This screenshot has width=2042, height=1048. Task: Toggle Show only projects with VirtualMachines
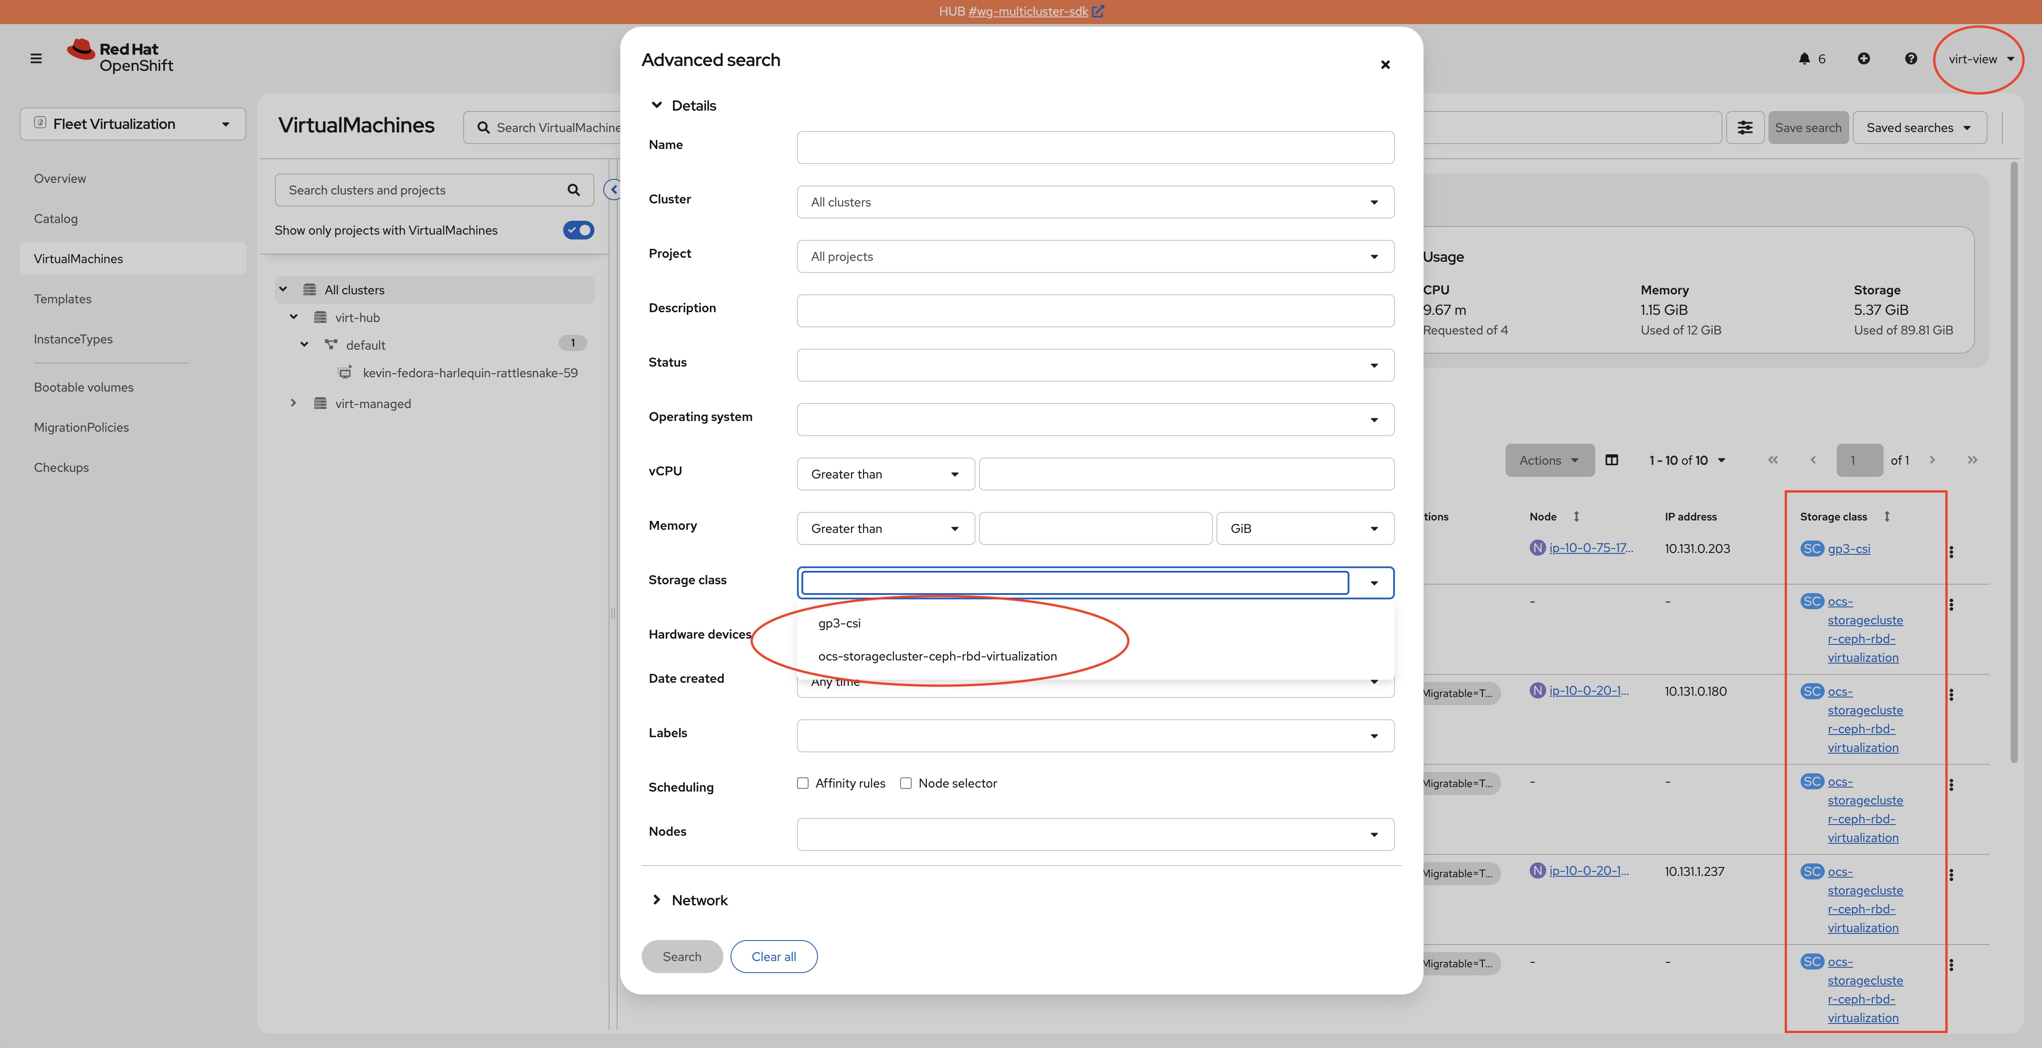pyautogui.click(x=578, y=231)
